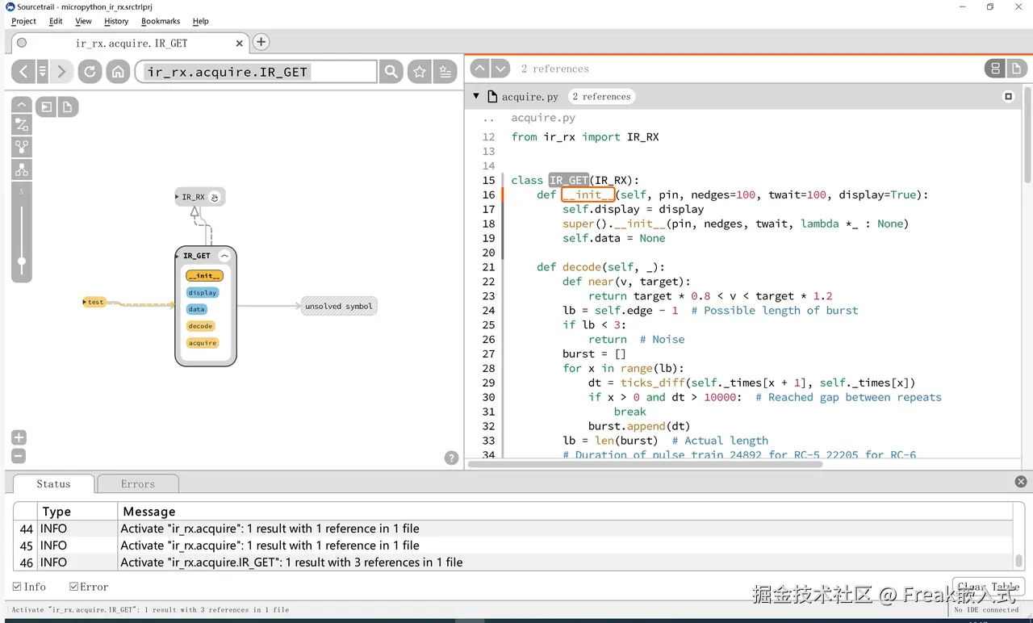Collapse the acquire.py file snippet
The width and height of the screenshot is (1033, 623).
point(476,96)
